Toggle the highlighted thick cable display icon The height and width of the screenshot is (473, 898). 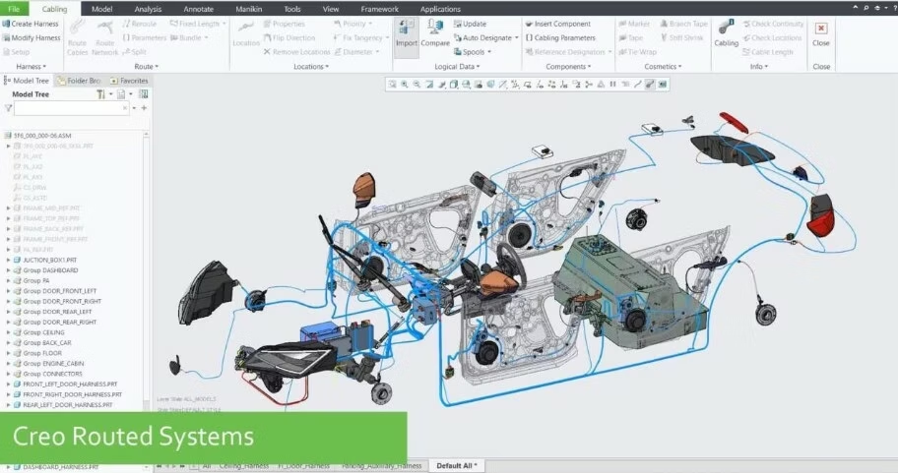pos(650,85)
